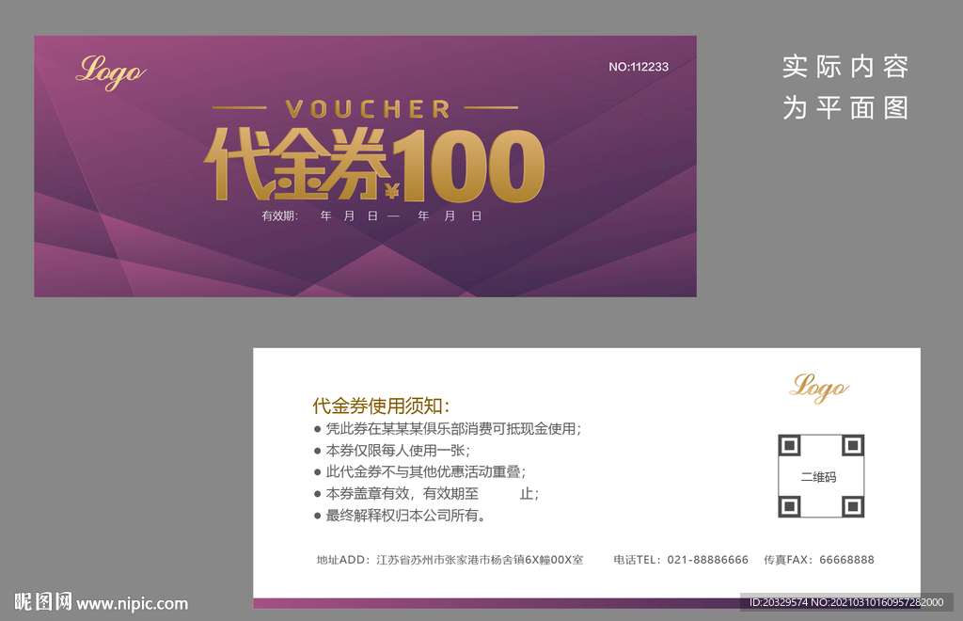Select the 二维码 QR code placeholder
The width and height of the screenshot is (963, 621).
coord(820,475)
